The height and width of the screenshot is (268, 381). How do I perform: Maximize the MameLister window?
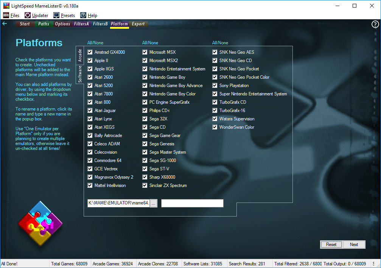click(355, 6)
